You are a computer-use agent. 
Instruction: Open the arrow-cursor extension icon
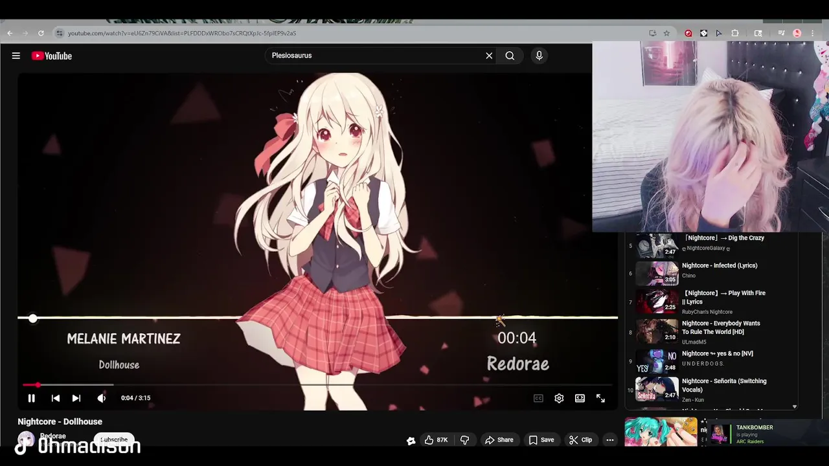point(719,33)
